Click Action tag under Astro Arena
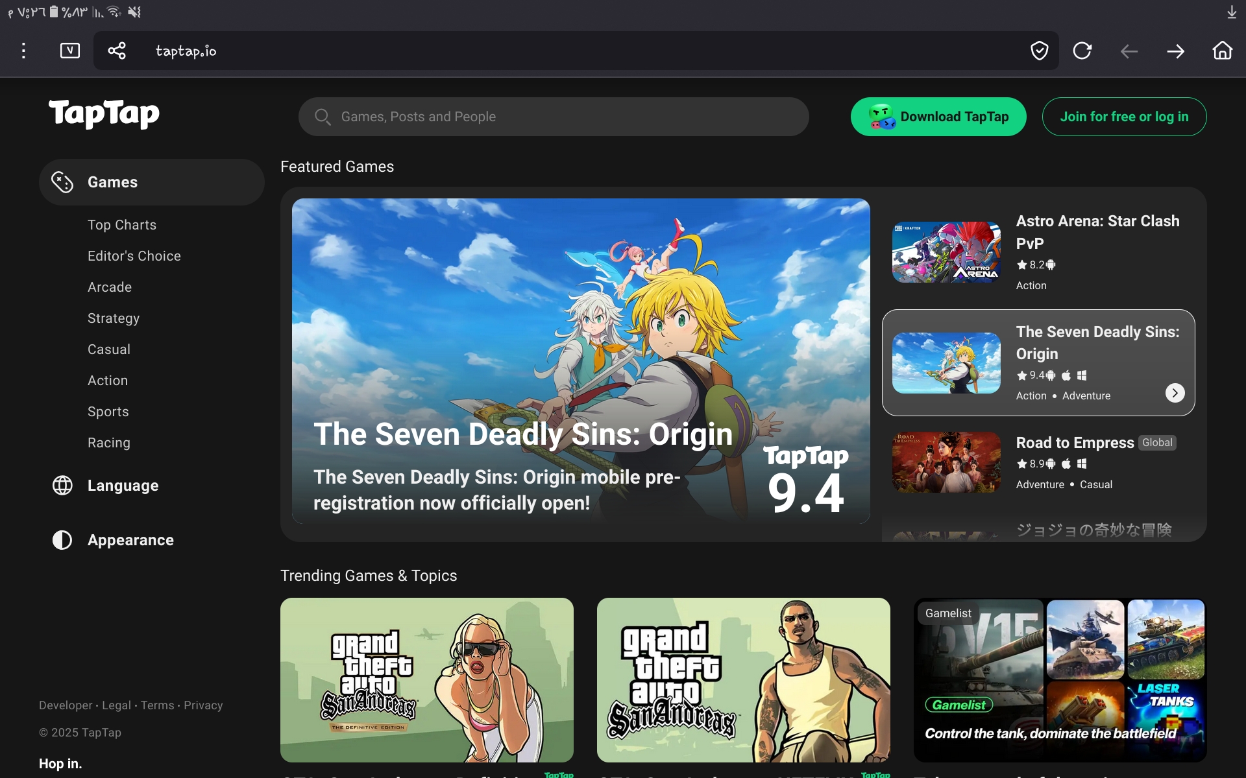1246x778 pixels. pyautogui.click(x=1031, y=285)
